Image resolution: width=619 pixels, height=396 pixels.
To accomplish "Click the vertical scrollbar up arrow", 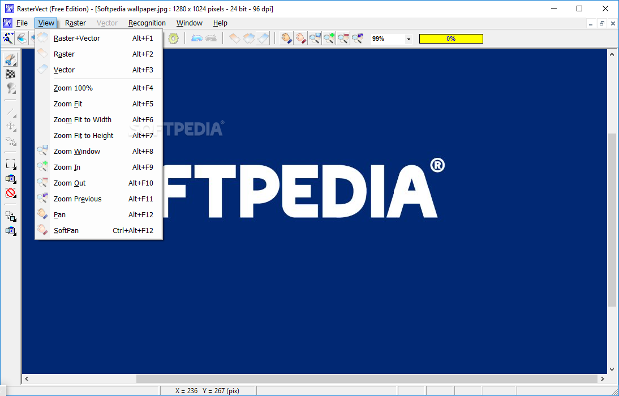I will (x=612, y=54).
